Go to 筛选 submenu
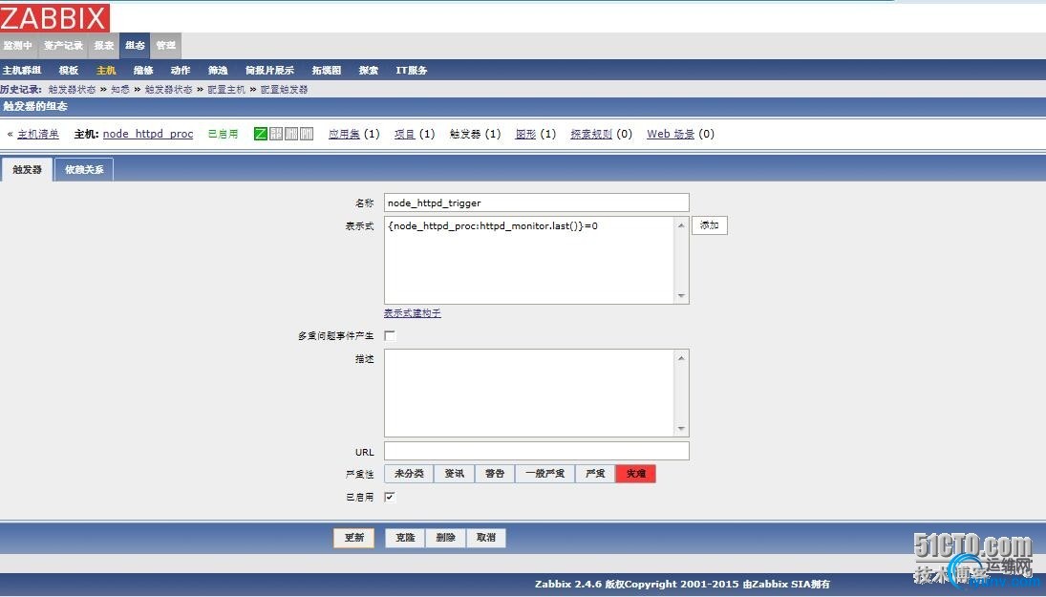1046x597 pixels. [x=218, y=70]
